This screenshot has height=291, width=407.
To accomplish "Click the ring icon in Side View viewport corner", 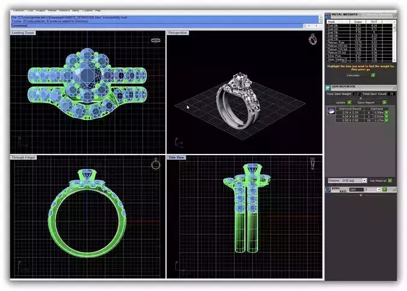I will click(312, 164).
